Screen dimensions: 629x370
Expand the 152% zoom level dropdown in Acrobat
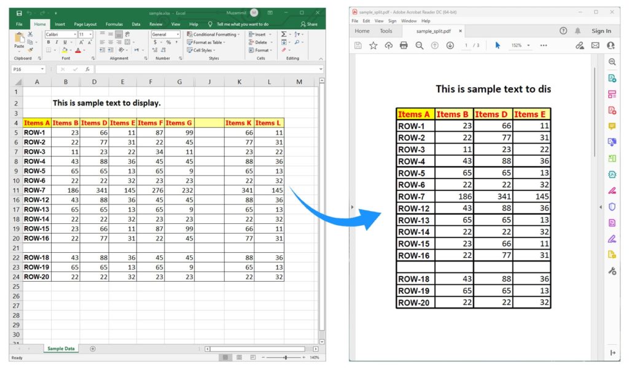[x=529, y=44]
